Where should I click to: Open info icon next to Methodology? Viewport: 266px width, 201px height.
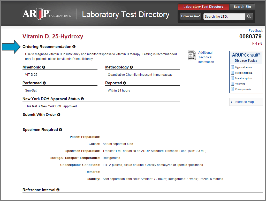(x=131, y=67)
